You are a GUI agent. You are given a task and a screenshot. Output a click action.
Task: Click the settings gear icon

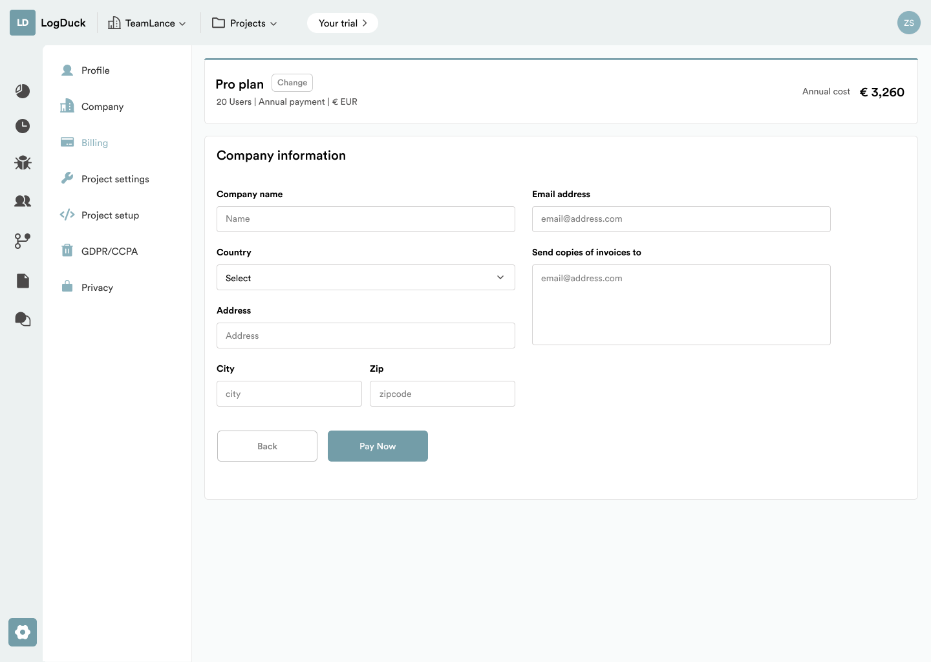(23, 632)
